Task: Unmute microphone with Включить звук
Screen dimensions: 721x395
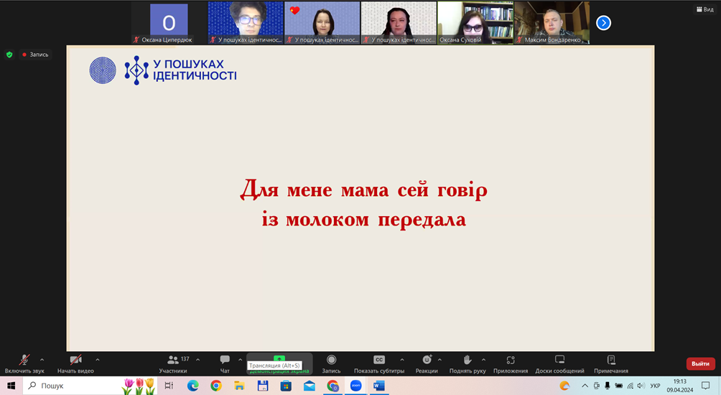Action: [24, 361]
